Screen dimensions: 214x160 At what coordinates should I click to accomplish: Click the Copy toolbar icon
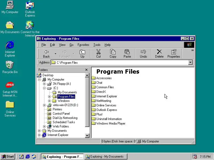pyautogui.click(x=113, y=52)
